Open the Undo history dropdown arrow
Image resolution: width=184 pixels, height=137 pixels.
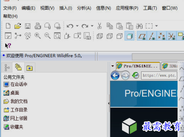(x=77, y=26)
